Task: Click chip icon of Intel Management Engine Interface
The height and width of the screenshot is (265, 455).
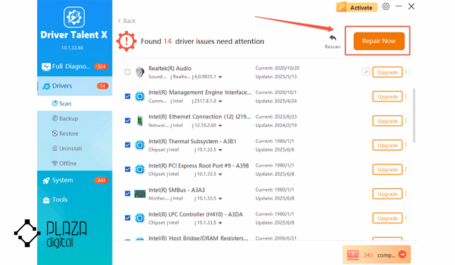Action: tap(140, 96)
